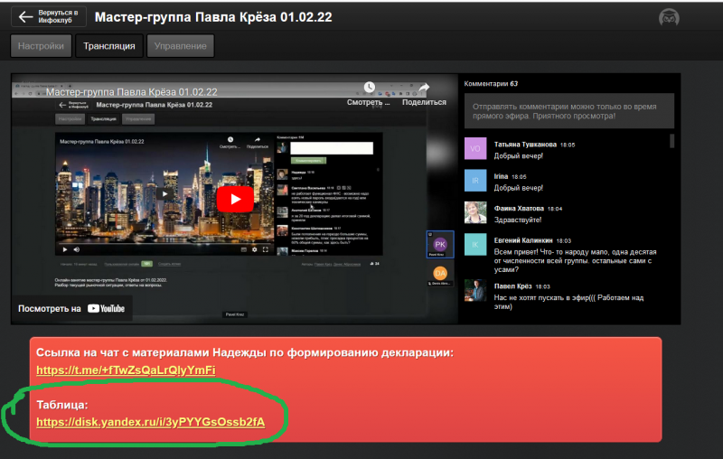Click the Irina comment Добрый вечер!
This screenshot has width=723, height=459.
pyautogui.click(x=519, y=188)
